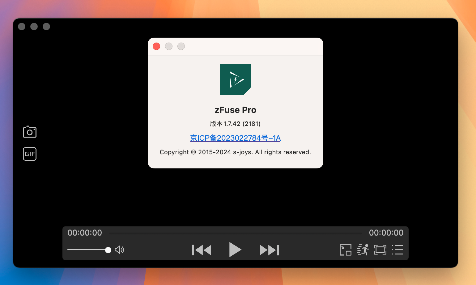
Task: Skip to the next track
Action: coord(270,250)
